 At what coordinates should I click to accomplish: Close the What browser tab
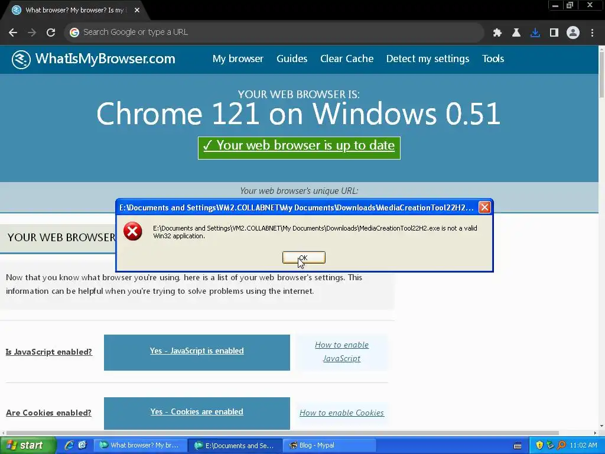tap(137, 10)
